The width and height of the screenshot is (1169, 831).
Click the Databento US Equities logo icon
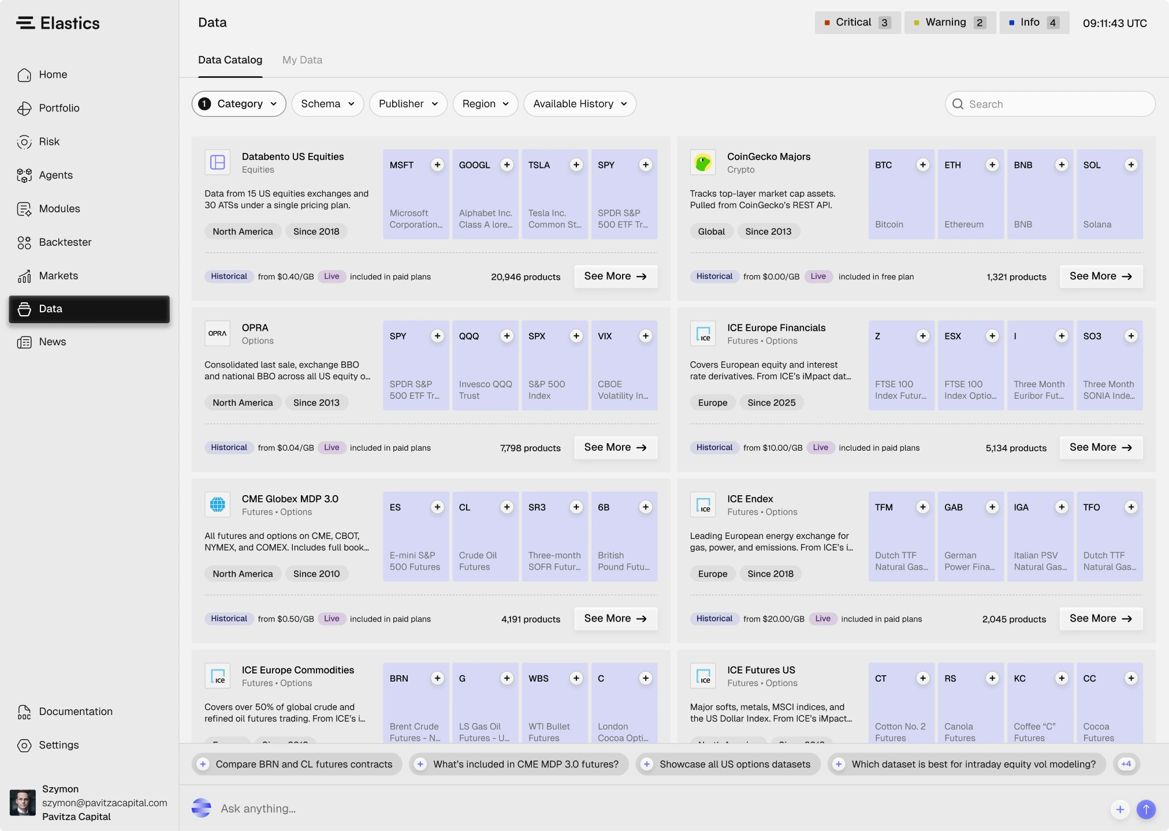(218, 162)
